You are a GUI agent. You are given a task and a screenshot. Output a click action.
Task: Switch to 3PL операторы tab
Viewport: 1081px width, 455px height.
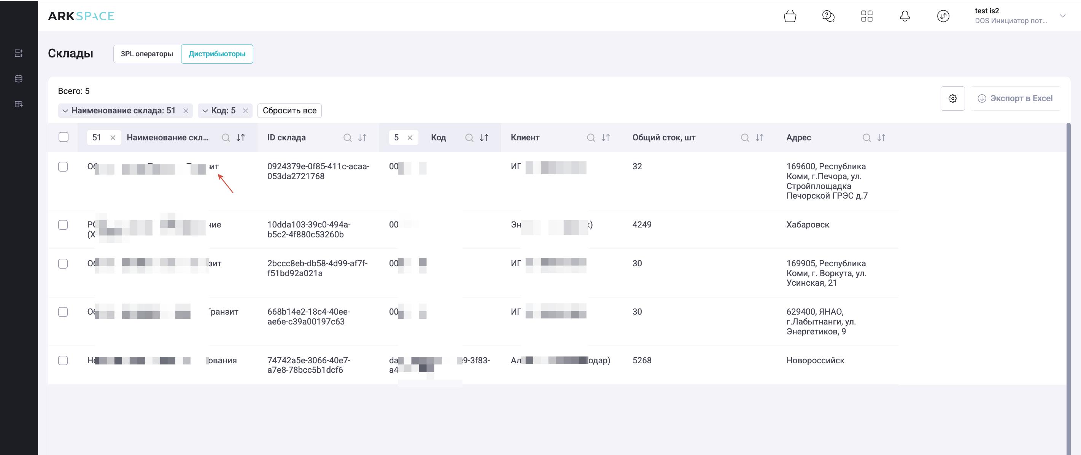click(x=147, y=54)
